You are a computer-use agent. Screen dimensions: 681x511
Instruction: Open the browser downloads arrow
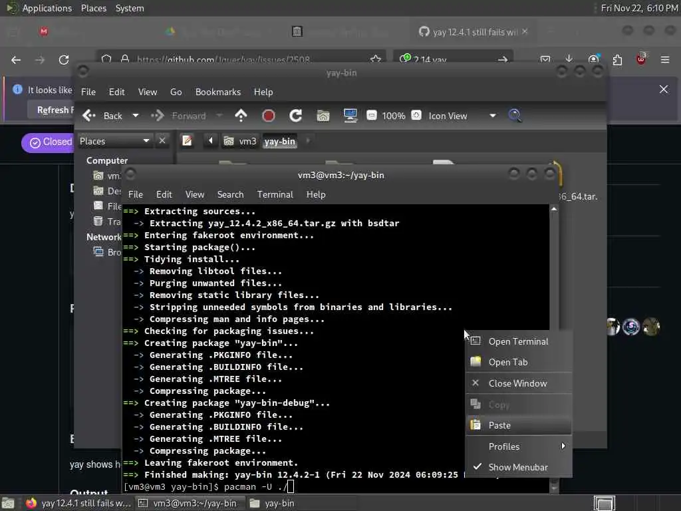[569, 59]
